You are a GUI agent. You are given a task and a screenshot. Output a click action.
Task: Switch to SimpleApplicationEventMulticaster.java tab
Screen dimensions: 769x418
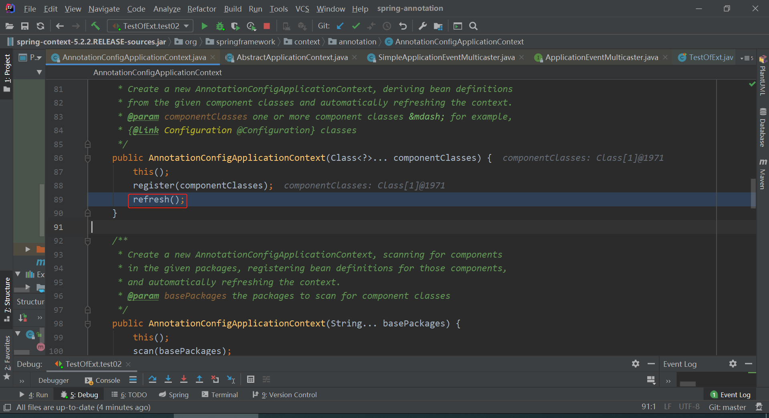tap(446, 58)
